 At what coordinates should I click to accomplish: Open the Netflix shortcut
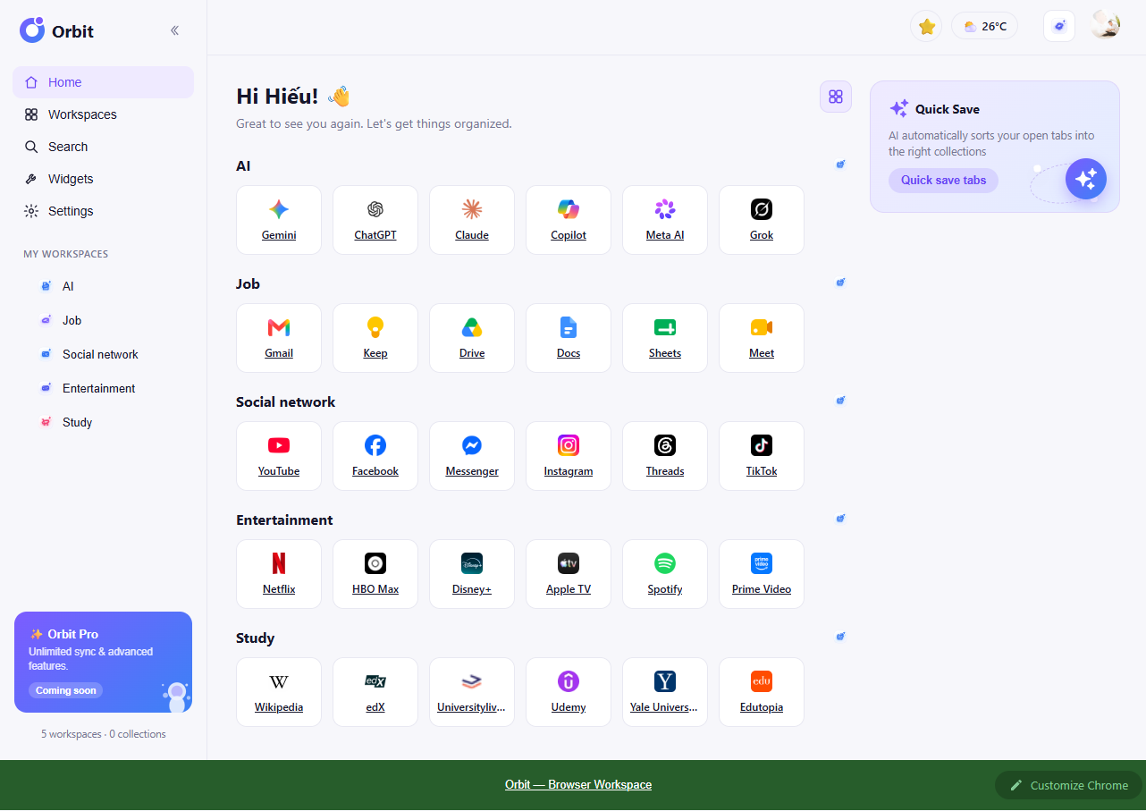point(279,574)
